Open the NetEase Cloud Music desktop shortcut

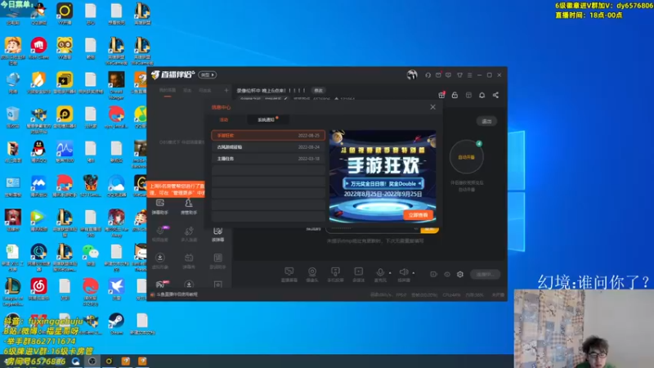coord(38,289)
